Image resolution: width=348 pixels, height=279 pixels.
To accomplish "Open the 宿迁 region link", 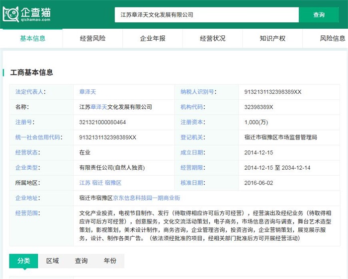I will point(97,183).
